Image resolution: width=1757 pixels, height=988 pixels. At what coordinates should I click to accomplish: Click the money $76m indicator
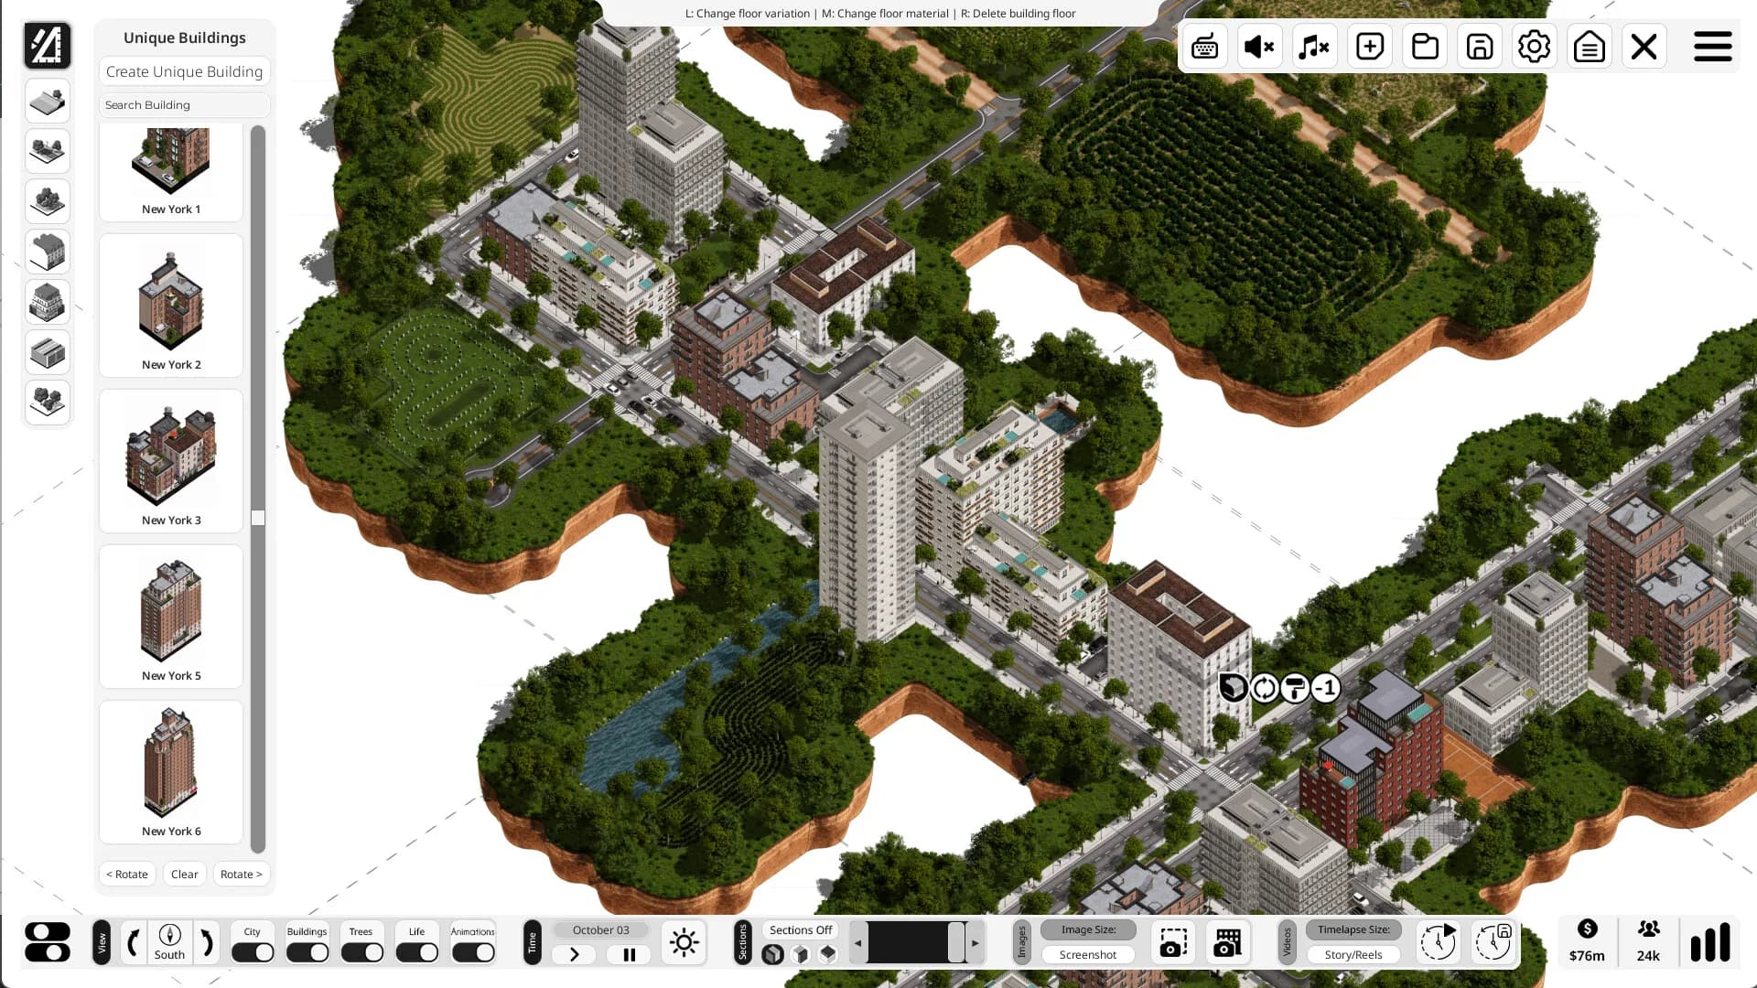coord(1587,942)
